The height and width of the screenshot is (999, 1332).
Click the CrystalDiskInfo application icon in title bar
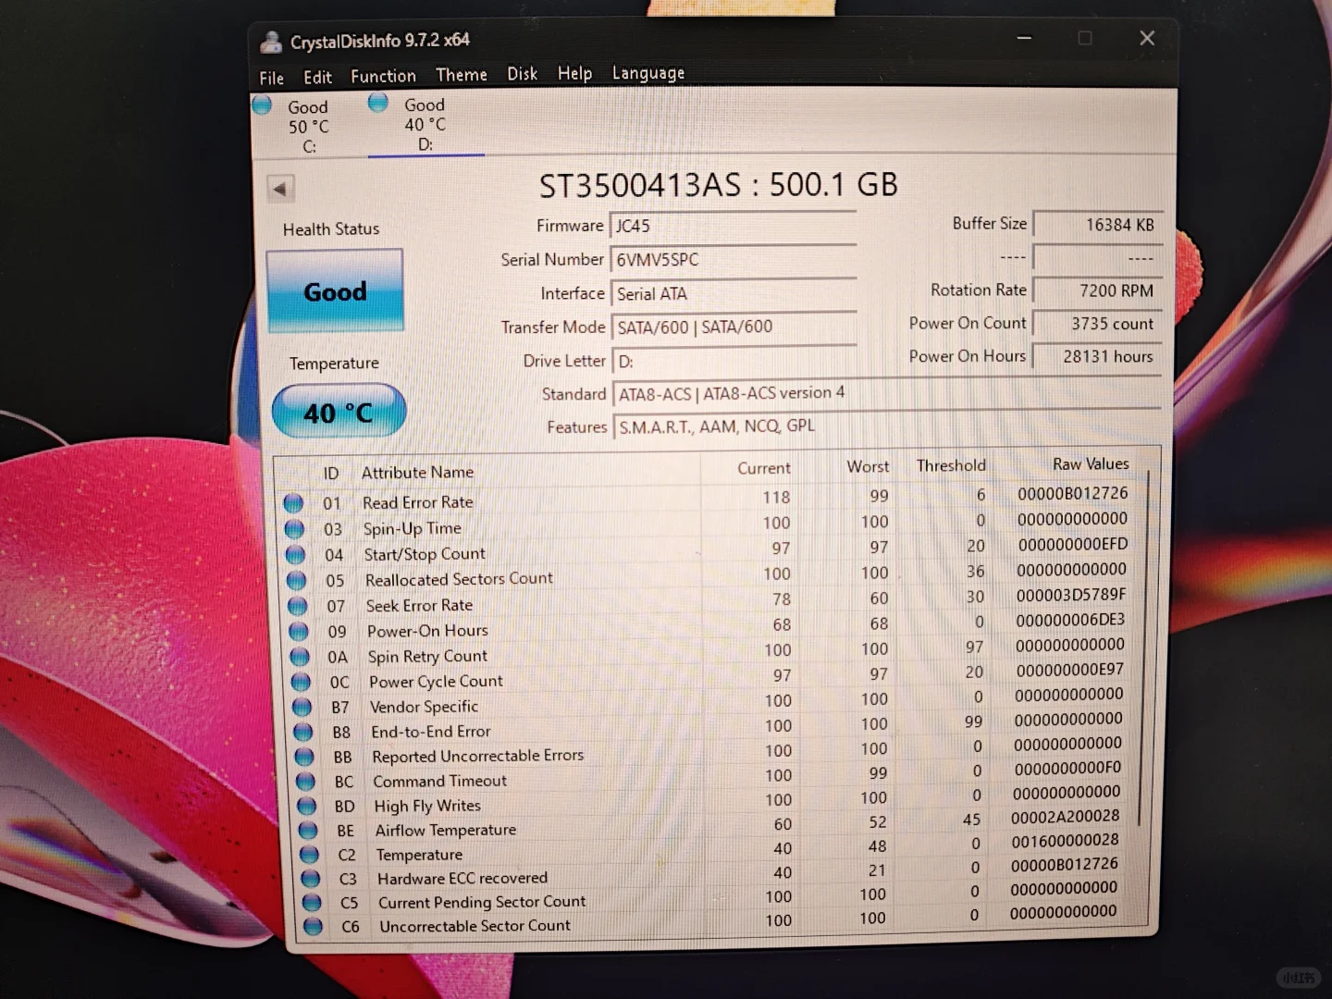271,41
